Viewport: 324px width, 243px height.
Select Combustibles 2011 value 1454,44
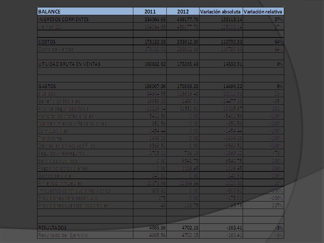pyautogui.click(x=158, y=131)
